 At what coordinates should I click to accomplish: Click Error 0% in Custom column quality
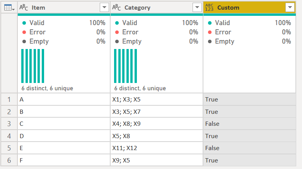(249, 32)
